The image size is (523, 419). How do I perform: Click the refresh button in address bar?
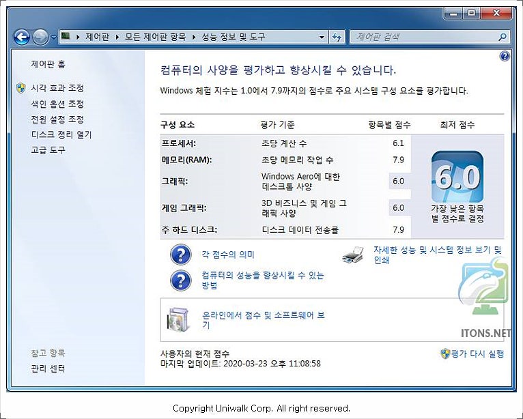tap(337, 37)
